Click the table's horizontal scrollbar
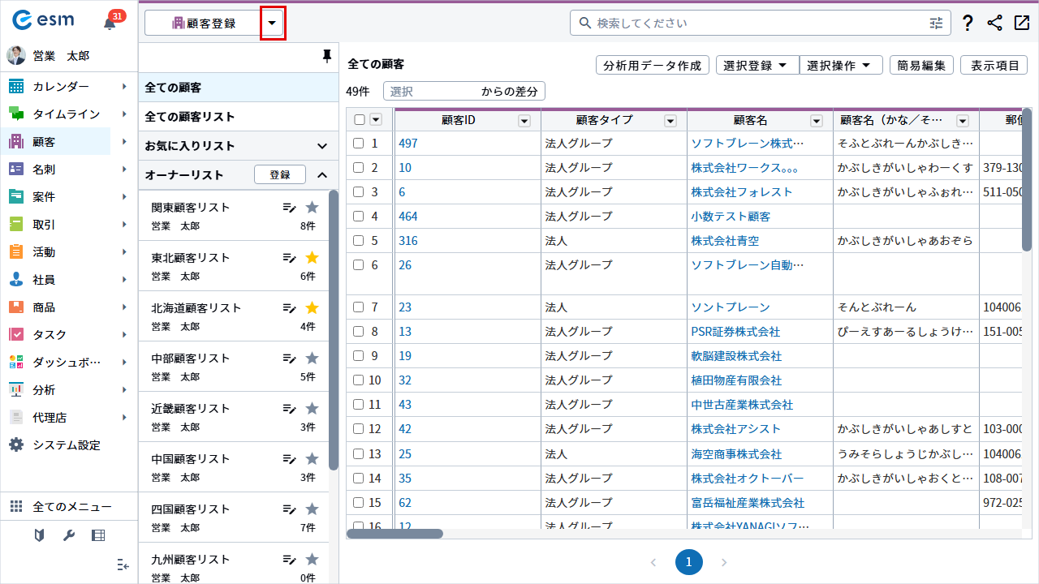This screenshot has height=584, width=1039. coord(395,534)
